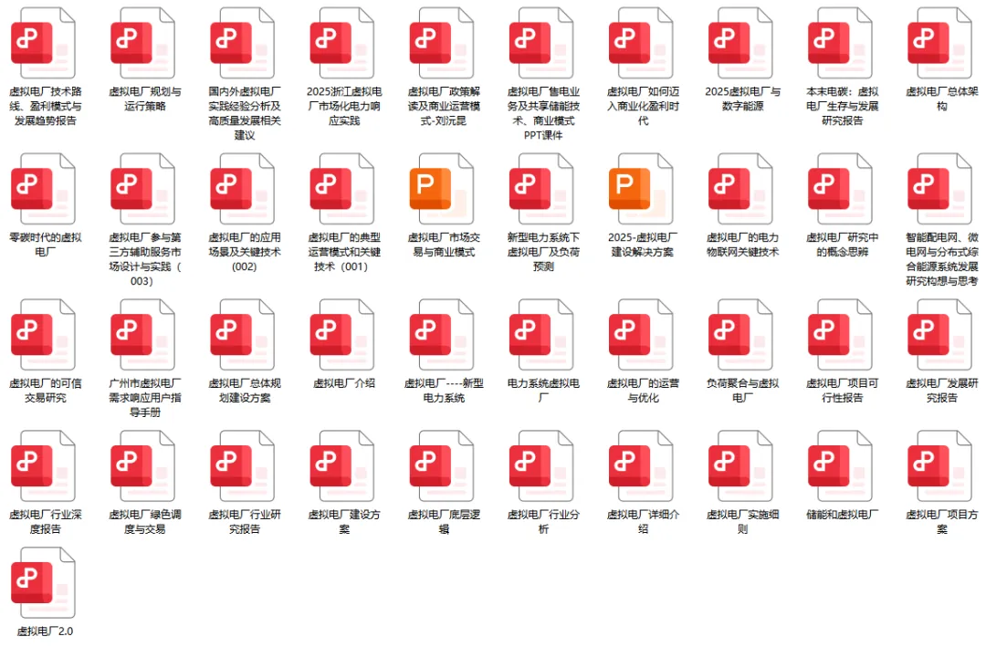Click the 虚拟电厂绿色调度与交易 file icon
Image resolution: width=986 pixels, height=647 pixels.
point(142,466)
